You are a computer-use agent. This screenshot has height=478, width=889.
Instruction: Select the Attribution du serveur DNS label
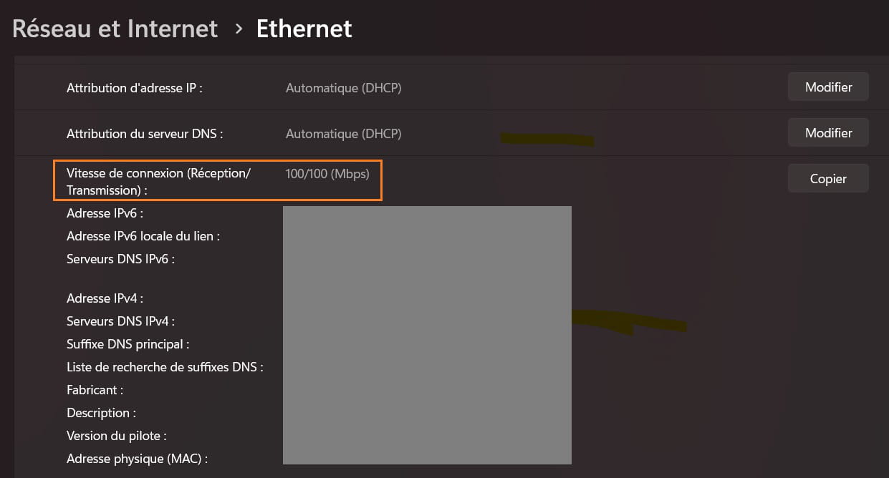click(145, 134)
